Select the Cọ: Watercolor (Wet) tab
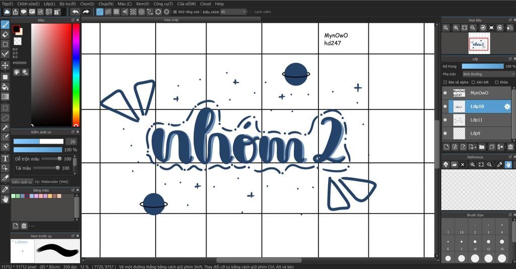This screenshot has width=516, height=269. click(x=52, y=182)
